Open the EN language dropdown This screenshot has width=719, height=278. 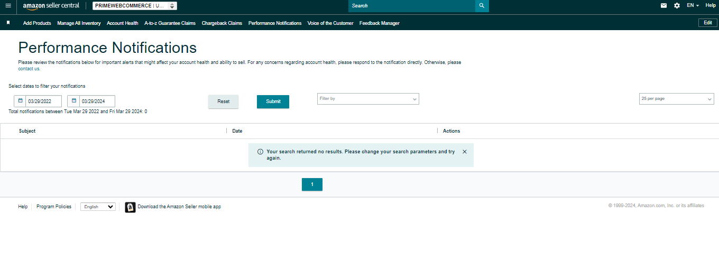693,5
